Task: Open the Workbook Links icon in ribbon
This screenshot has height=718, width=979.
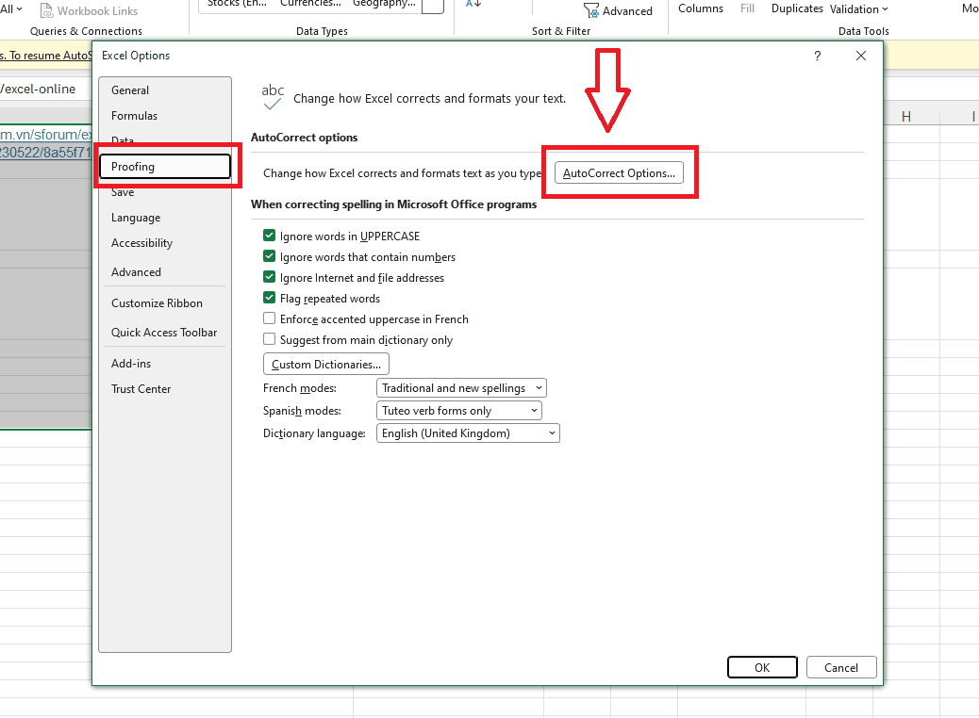Action: point(46,10)
